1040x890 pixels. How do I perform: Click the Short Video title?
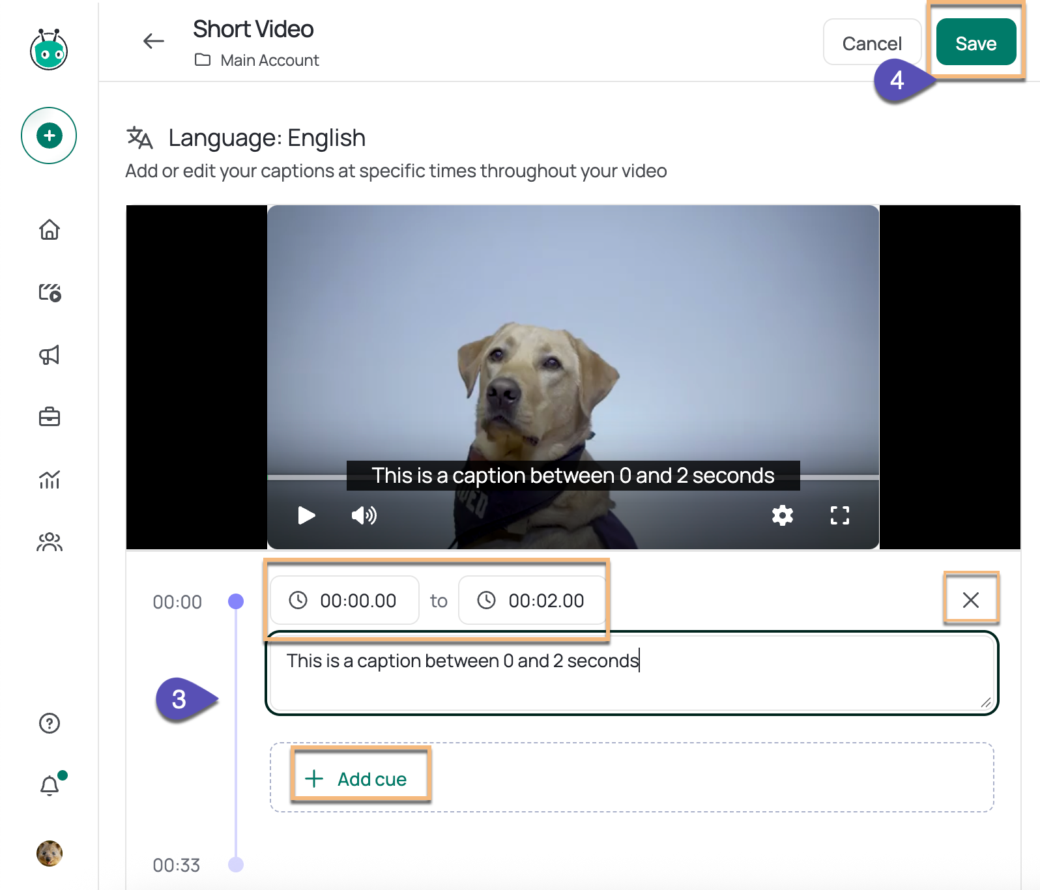(x=253, y=29)
